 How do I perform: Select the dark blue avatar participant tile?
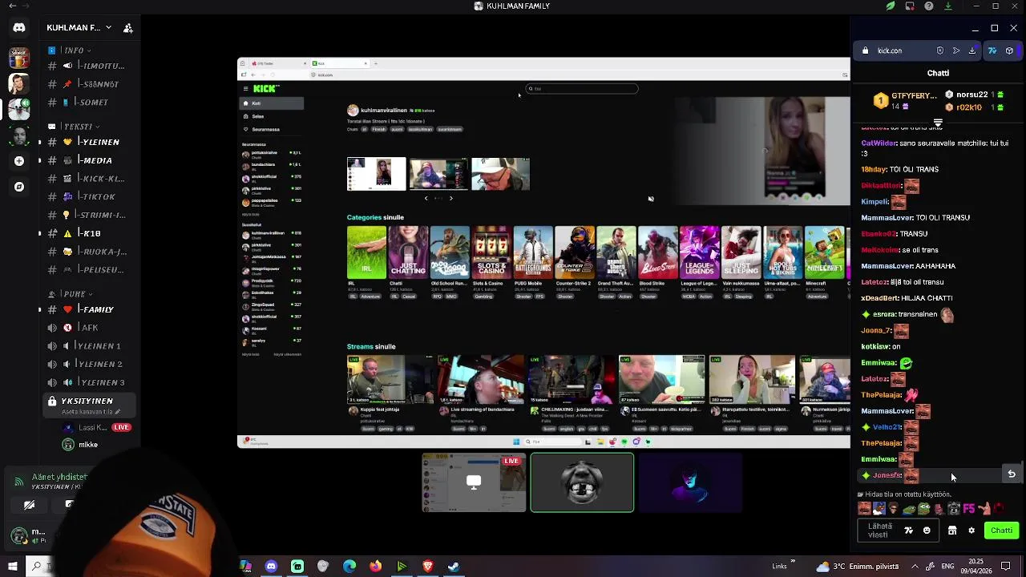pyautogui.click(x=690, y=482)
